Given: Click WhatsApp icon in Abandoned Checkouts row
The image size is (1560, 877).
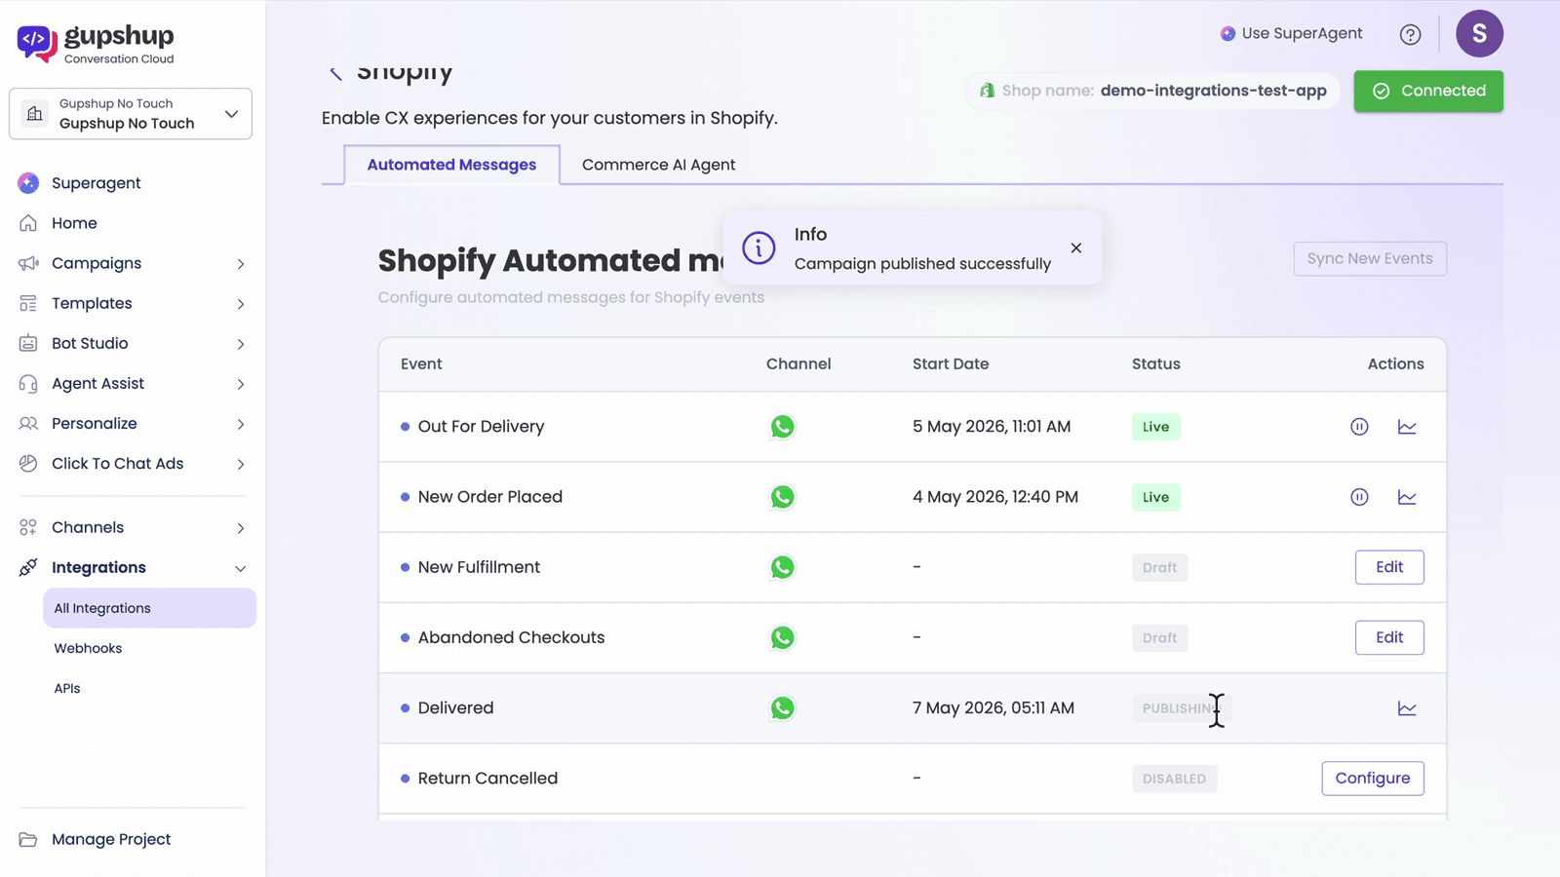Looking at the screenshot, I should (x=782, y=637).
